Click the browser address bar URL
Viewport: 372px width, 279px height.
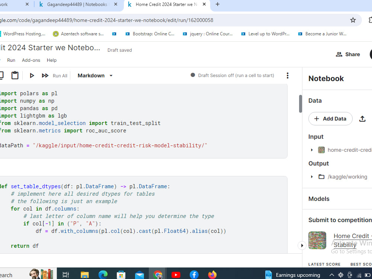point(107,20)
